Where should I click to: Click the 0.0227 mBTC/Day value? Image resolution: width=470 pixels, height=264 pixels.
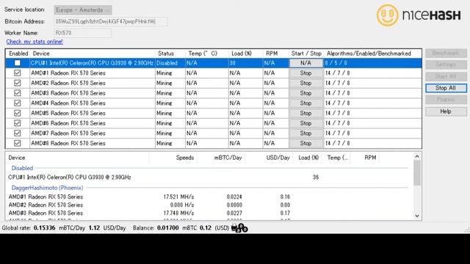(x=234, y=213)
